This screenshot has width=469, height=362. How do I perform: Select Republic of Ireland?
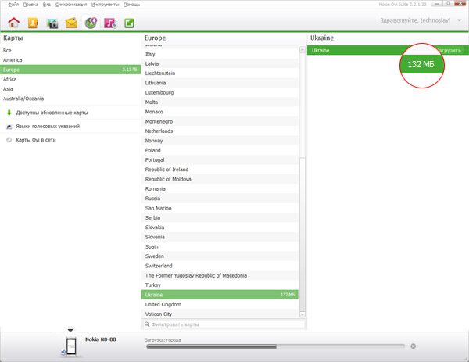coord(220,170)
